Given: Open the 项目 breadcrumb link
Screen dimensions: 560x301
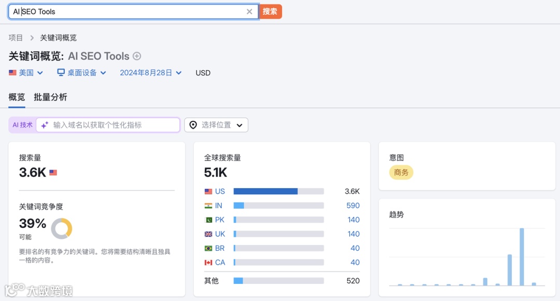Looking at the screenshot, I should click(x=16, y=38).
